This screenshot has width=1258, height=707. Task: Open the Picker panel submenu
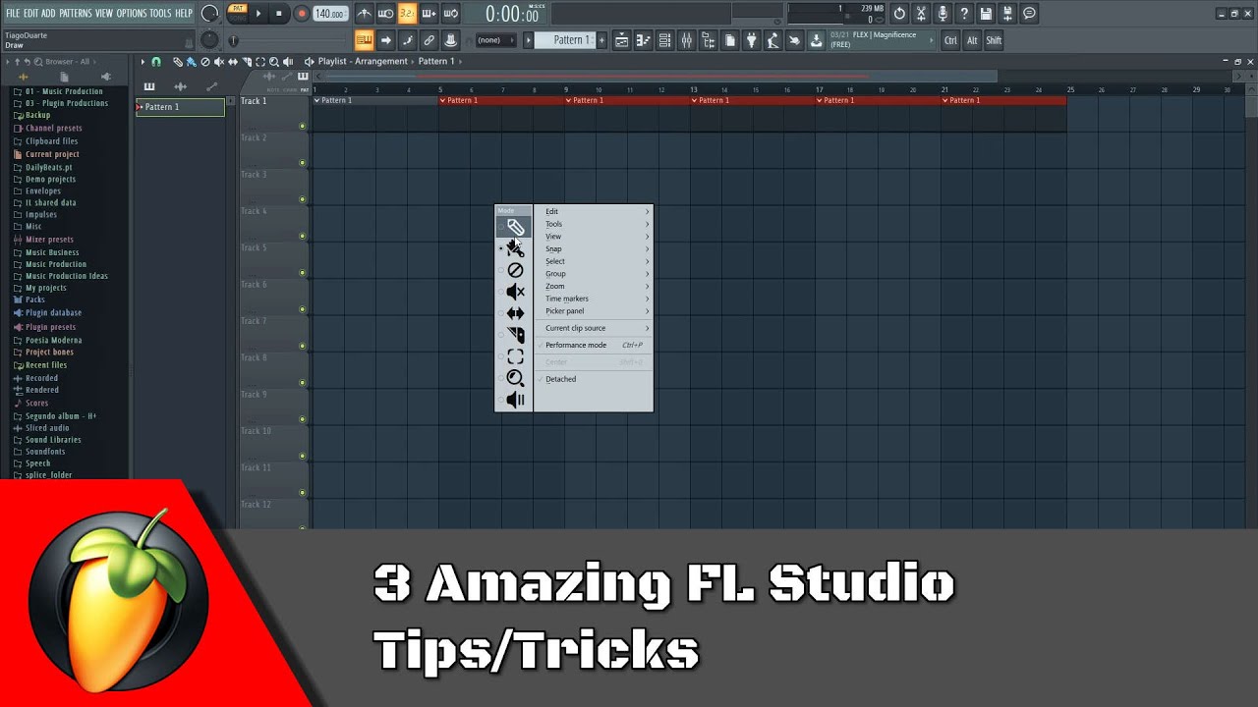tap(593, 311)
